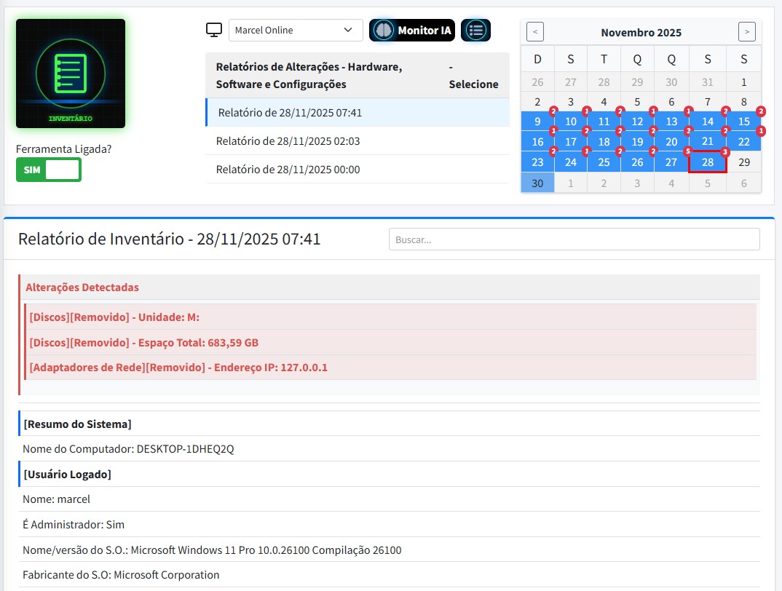
Task: Open report Relatório de 28/11/2025 00:00
Action: (288, 170)
